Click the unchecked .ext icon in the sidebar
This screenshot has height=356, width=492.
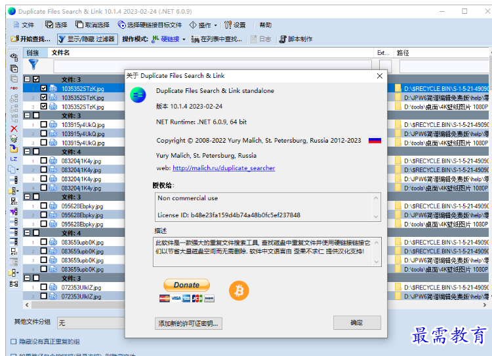(x=14, y=251)
